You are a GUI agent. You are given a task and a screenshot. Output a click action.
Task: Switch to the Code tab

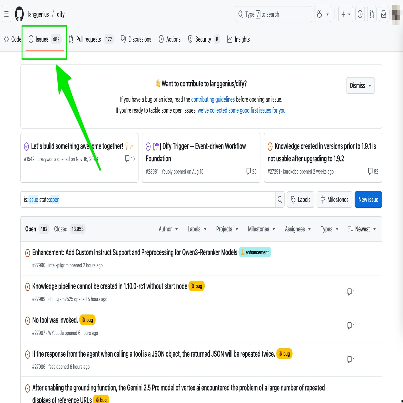[x=12, y=39]
